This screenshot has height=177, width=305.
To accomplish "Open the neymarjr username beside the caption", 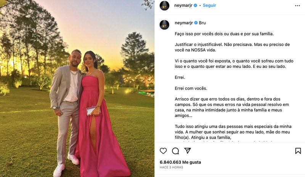I will (x=184, y=23).
